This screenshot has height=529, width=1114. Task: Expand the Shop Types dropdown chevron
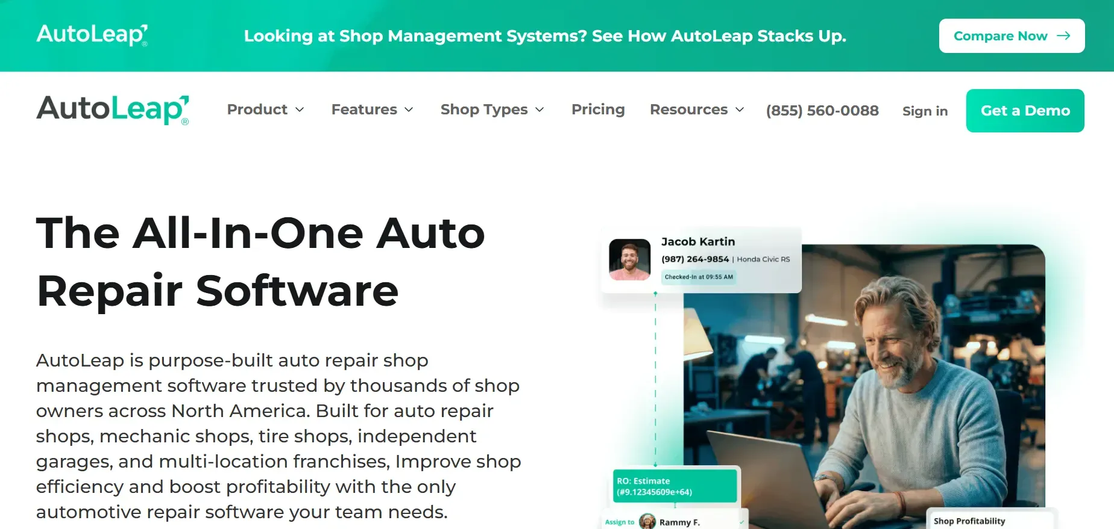(x=540, y=110)
